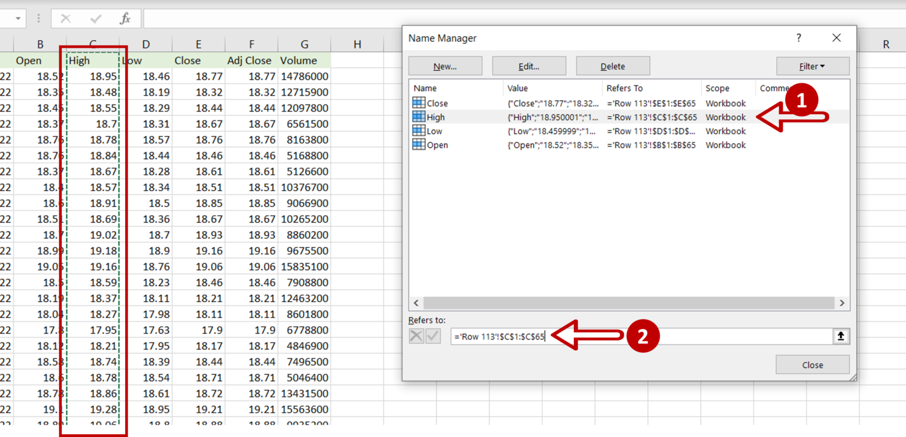Click the table icon beside the High name
906x437 pixels.
point(420,117)
